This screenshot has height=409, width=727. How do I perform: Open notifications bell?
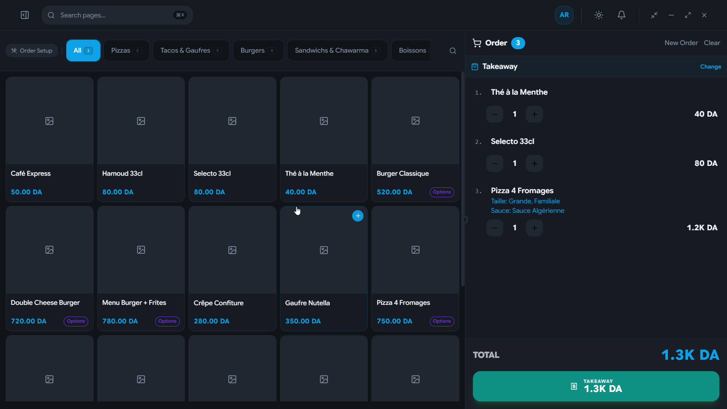click(x=621, y=15)
